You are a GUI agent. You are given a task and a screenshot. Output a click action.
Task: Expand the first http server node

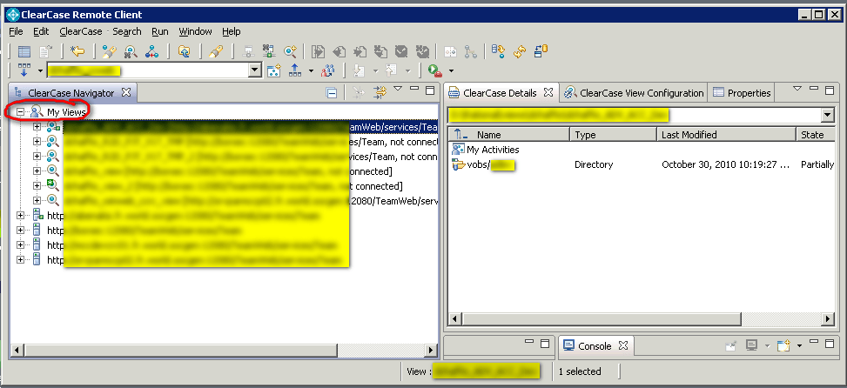21,216
